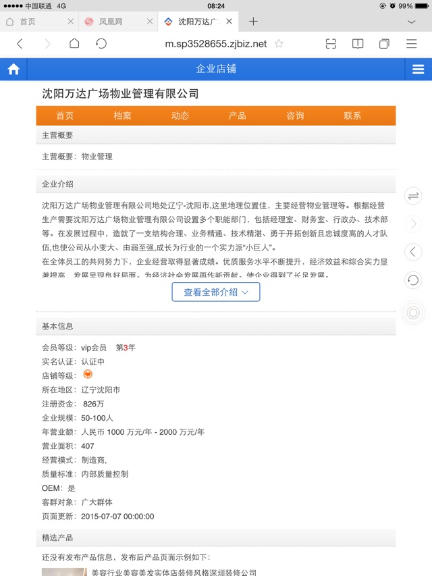Bookmark page with the star icon
This screenshot has height=576, width=432.
click(279, 44)
